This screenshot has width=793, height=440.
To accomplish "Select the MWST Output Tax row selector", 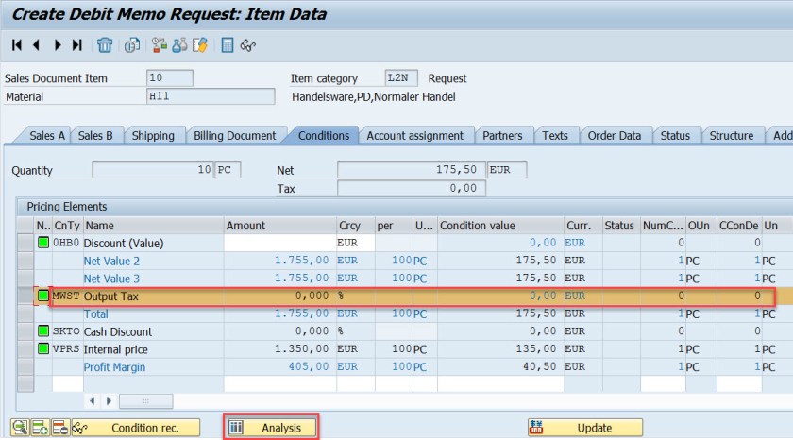I will click(25, 296).
